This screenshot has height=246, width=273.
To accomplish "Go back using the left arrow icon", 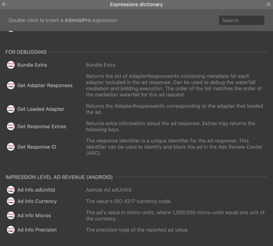I will click(4, 4).
